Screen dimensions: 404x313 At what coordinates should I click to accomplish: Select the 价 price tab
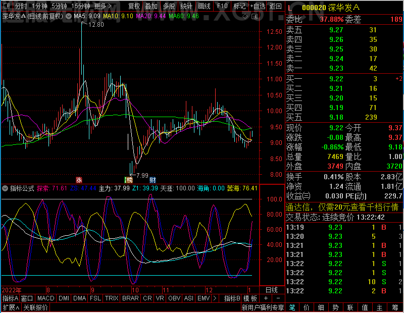point(307,307)
